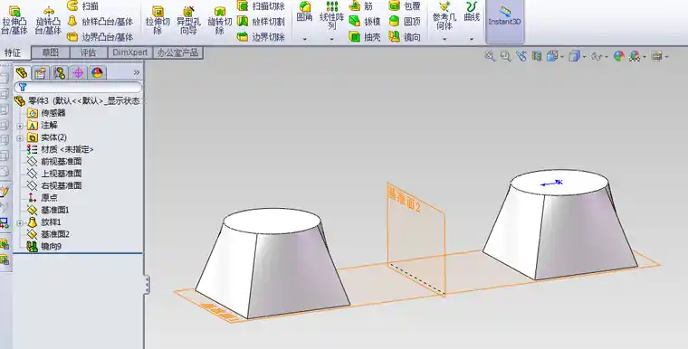Select the 拉伸切除 extruded cut tool
The image size is (688, 349).
click(158, 21)
